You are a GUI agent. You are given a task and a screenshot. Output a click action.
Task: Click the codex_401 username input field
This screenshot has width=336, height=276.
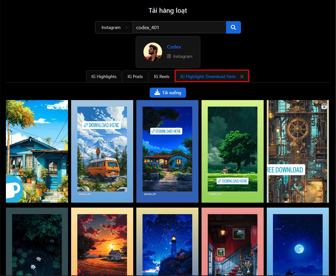179,27
